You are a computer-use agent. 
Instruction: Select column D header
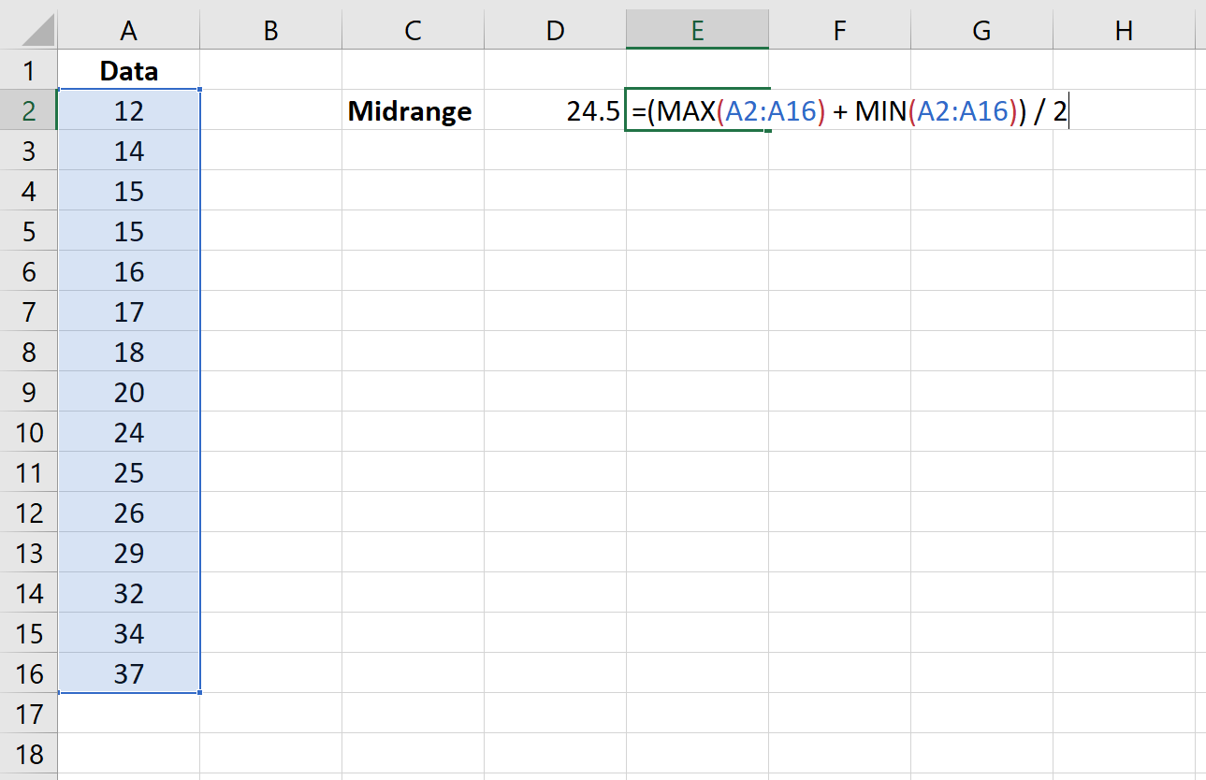point(555,30)
